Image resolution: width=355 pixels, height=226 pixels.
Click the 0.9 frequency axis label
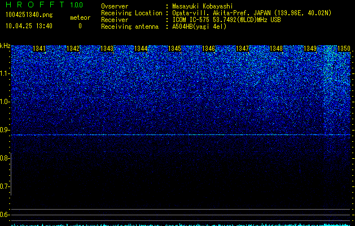[x=4, y=130]
